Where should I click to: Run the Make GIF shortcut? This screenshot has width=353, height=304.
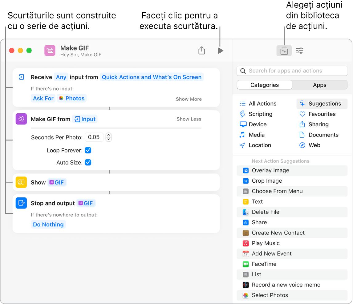220,51
